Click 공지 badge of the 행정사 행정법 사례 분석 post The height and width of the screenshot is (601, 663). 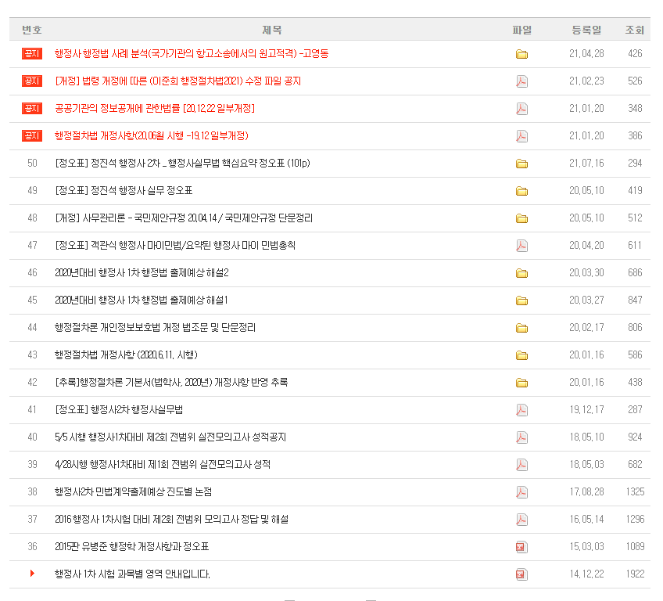pyautogui.click(x=32, y=54)
